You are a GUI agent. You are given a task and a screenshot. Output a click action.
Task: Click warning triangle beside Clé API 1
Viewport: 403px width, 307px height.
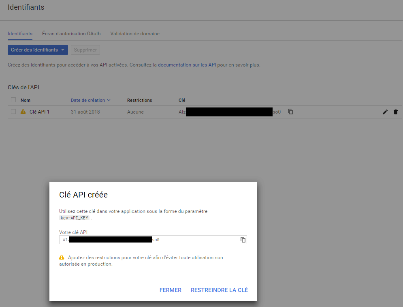tap(23, 112)
